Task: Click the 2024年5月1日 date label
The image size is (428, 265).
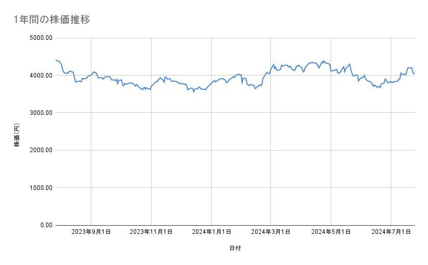Action: [331, 232]
